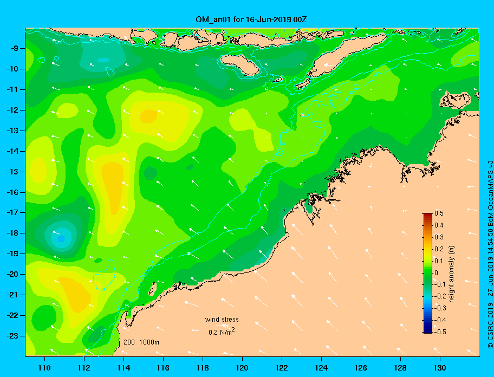The height and width of the screenshot is (377, 494).
Task: Click the map title 'OM_an01 for 16-Jun-2019 00Z'
Action: click(x=251, y=19)
